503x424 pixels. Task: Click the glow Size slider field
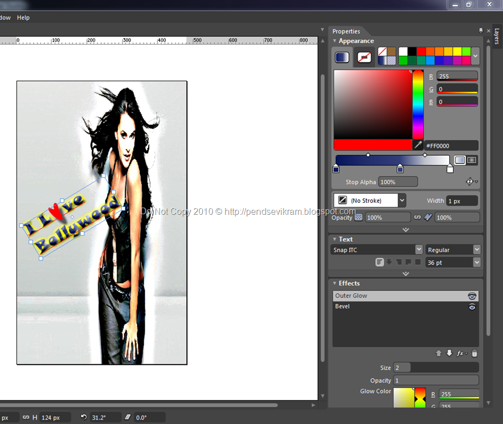436,368
